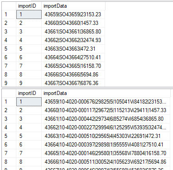Click cell 43667|SO43667|6876.36
The width and height of the screenshot is (173, 170).
tap(73, 83)
